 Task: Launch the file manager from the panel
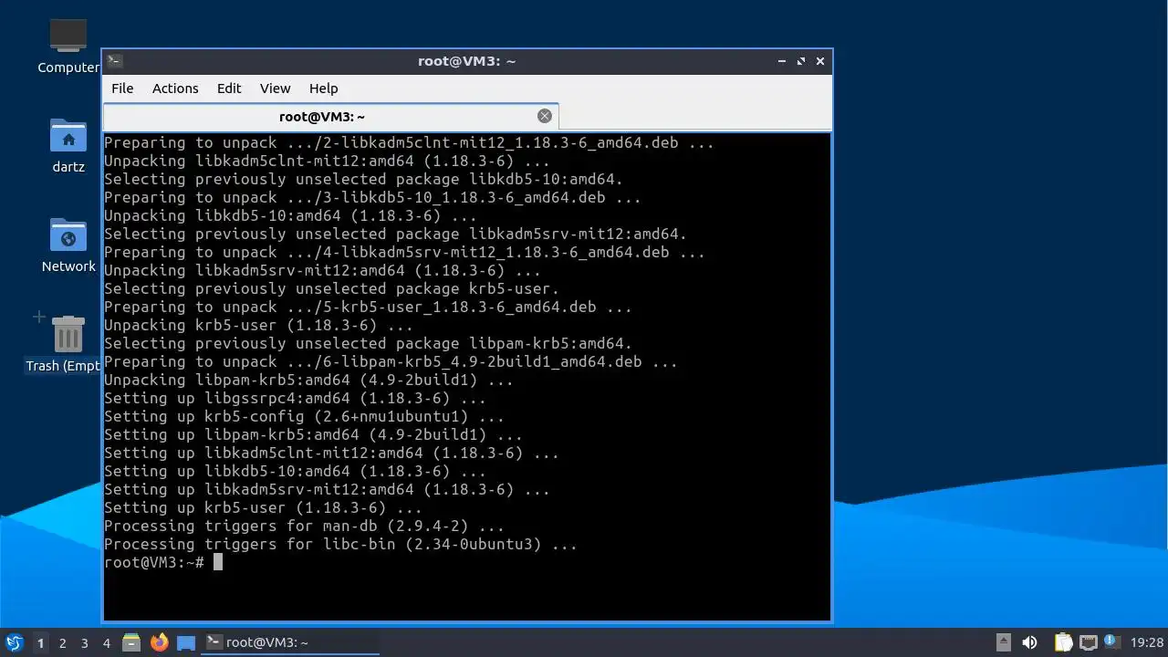[131, 643]
